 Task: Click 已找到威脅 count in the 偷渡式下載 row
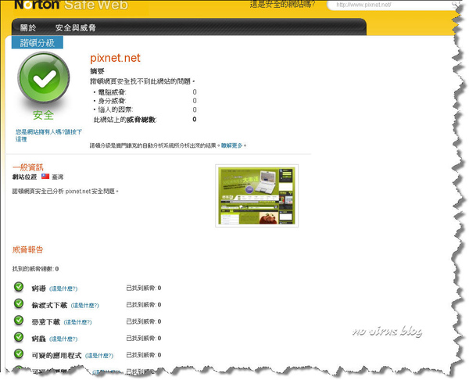(x=144, y=305)
